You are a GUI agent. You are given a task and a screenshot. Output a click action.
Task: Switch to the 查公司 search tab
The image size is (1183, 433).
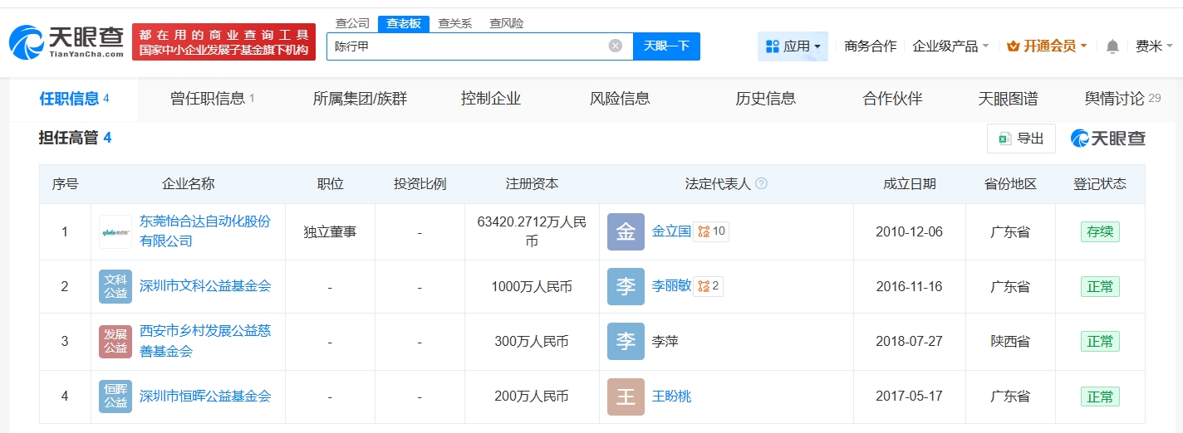pos(351,23)
